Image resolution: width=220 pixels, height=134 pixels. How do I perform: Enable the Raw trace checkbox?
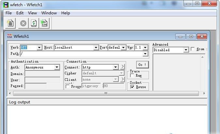pos(132,76)
